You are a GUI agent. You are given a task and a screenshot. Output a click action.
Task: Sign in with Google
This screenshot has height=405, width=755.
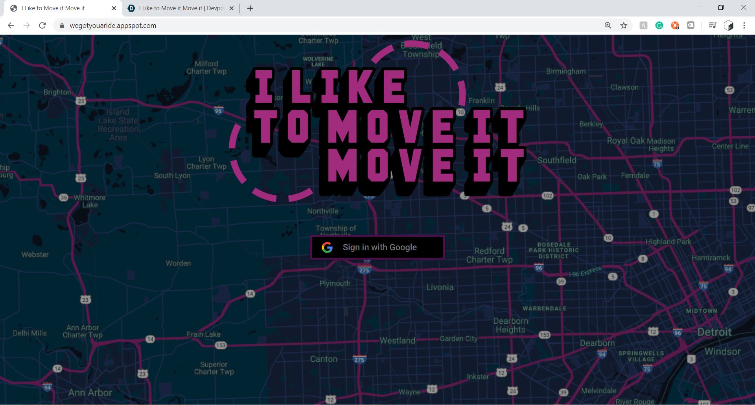(377, 247)
